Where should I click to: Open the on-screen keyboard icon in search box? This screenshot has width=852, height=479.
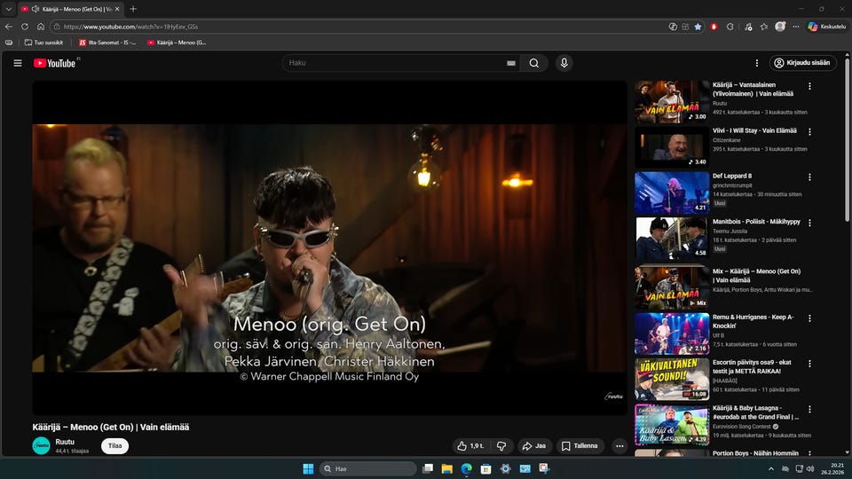pos(511,63)
